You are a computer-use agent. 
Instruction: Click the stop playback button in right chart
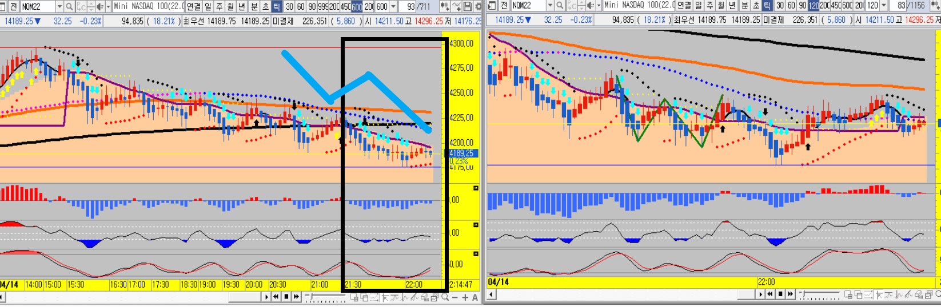pos(780,294)
